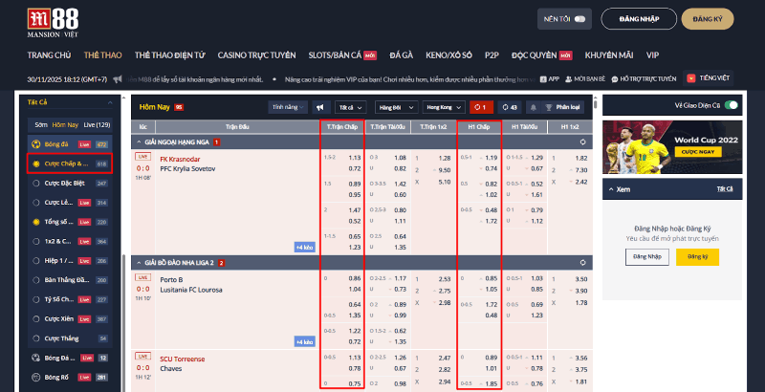This screenshot has height=392, width=765.
Task: Open the APP download icon link
Action: pyautogui.click(x=548, y=79)
